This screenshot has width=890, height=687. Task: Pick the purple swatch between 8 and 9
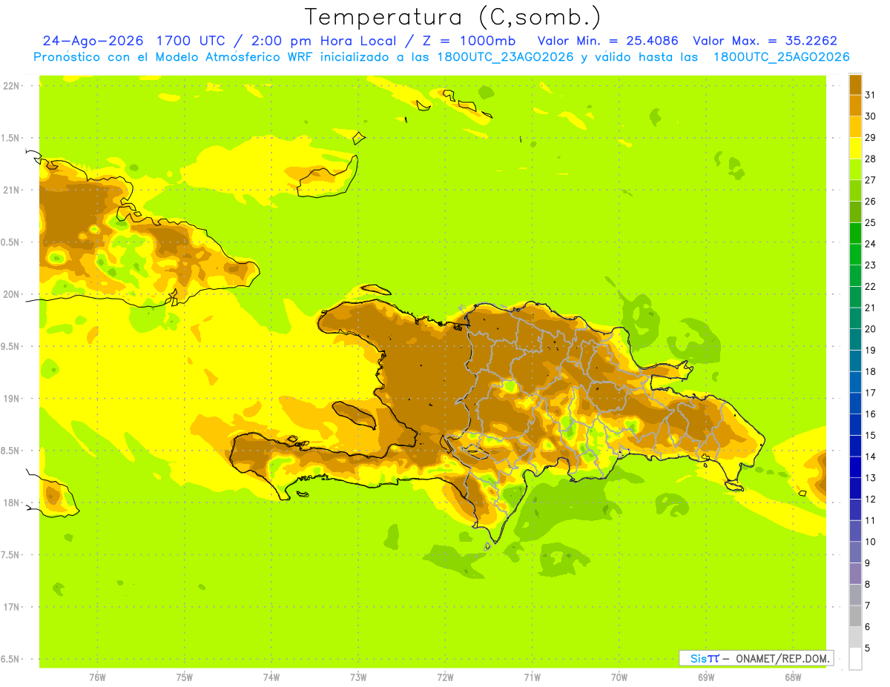point(855,574)
